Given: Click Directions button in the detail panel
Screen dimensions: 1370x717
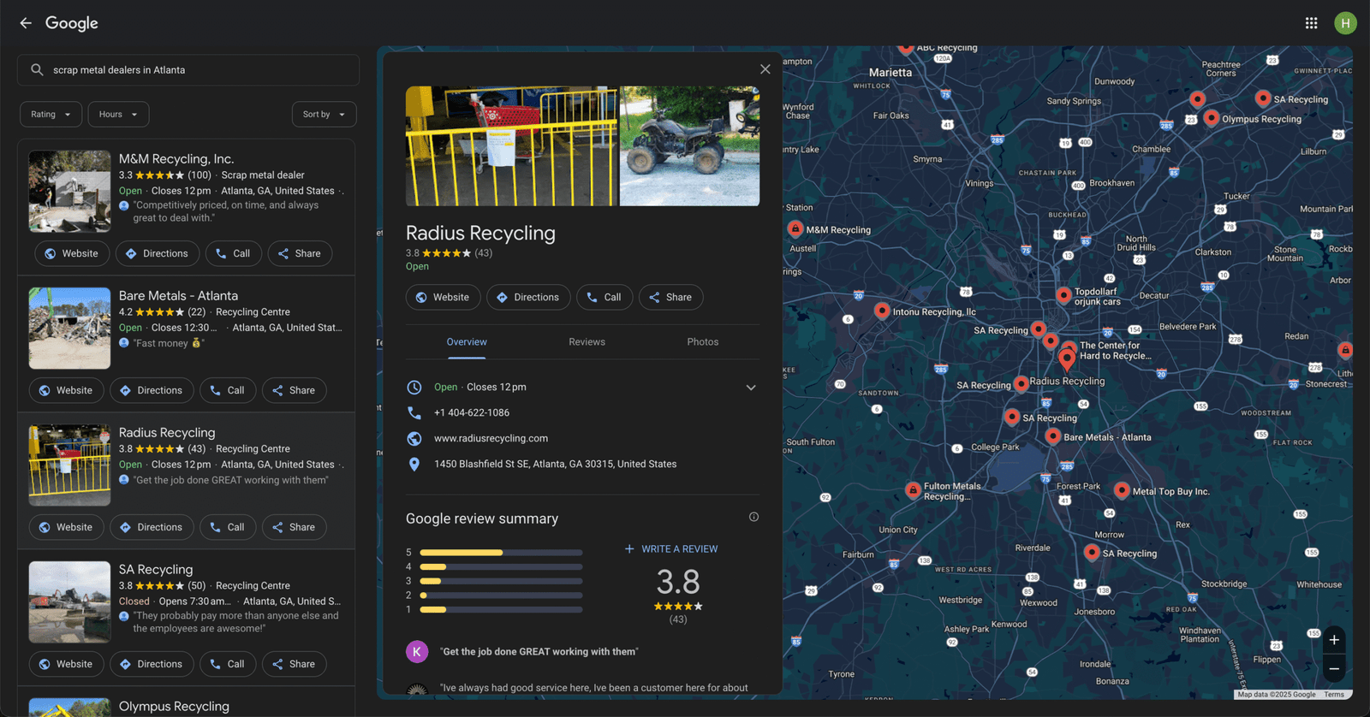Looking at the screenshot, I should tap(528, 297).
